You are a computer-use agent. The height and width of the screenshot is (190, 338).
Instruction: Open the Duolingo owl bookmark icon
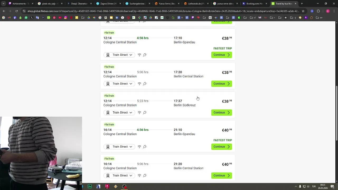[x=49, y=18]
